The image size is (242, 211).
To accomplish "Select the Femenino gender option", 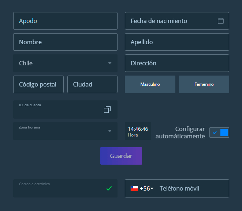I will click(204, 84).
